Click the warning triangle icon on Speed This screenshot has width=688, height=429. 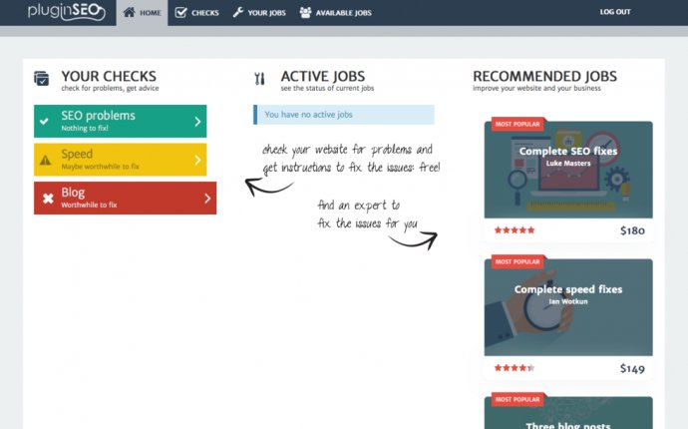45,160
